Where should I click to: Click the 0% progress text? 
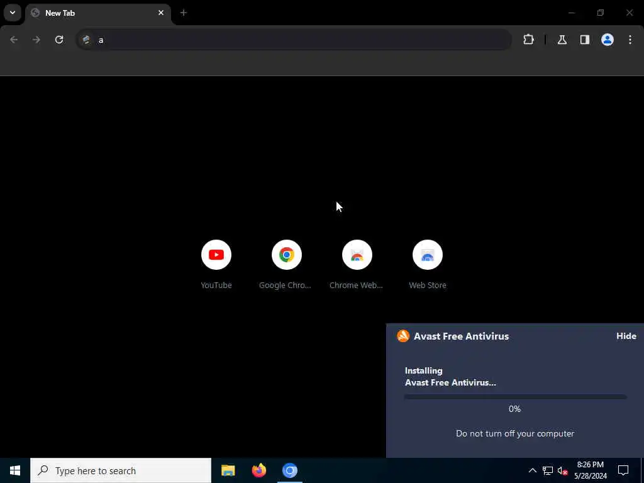(x=514, y=409)
